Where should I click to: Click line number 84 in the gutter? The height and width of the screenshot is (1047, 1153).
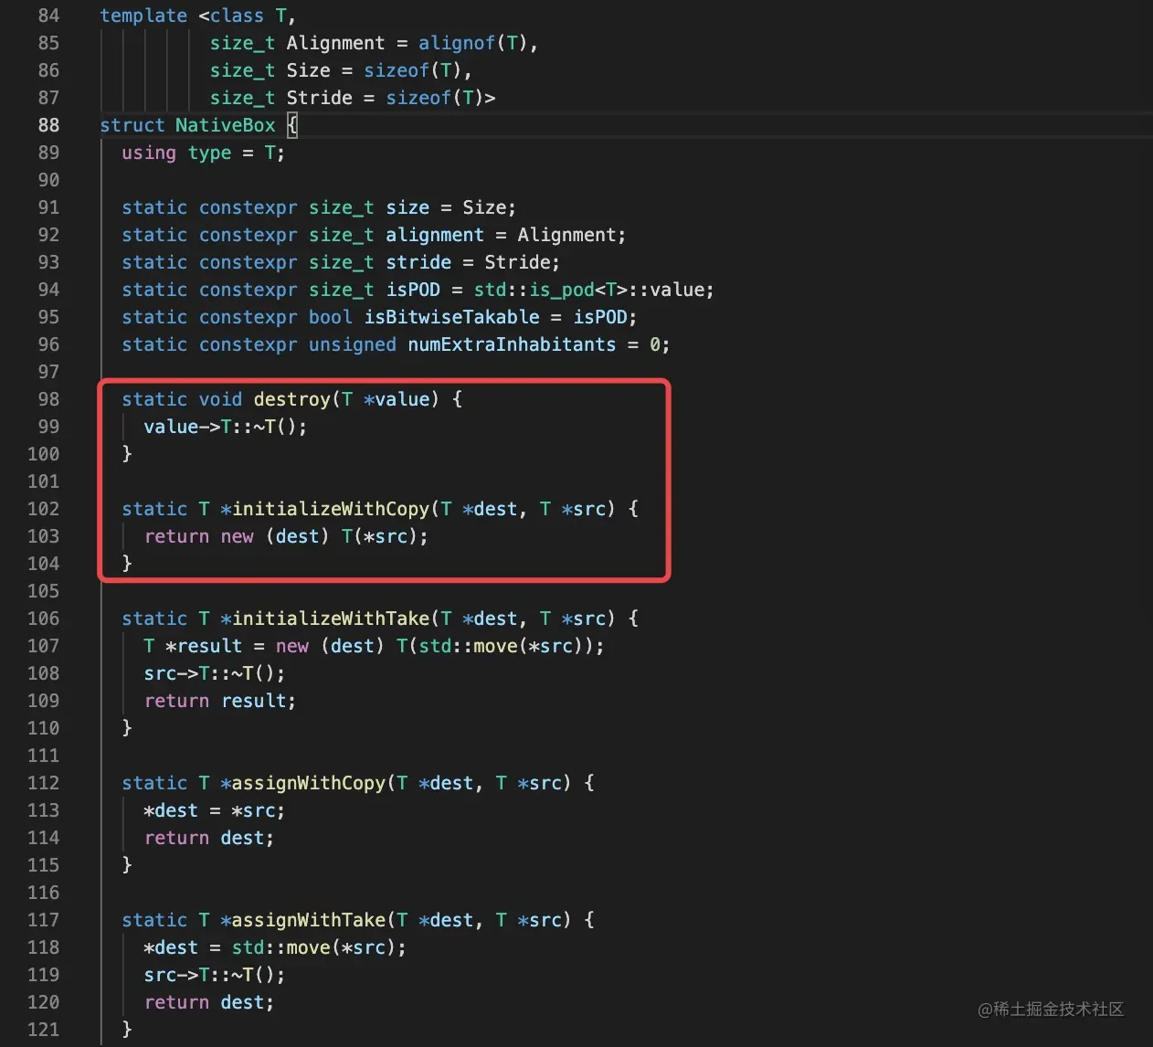(x=48, y=16)
